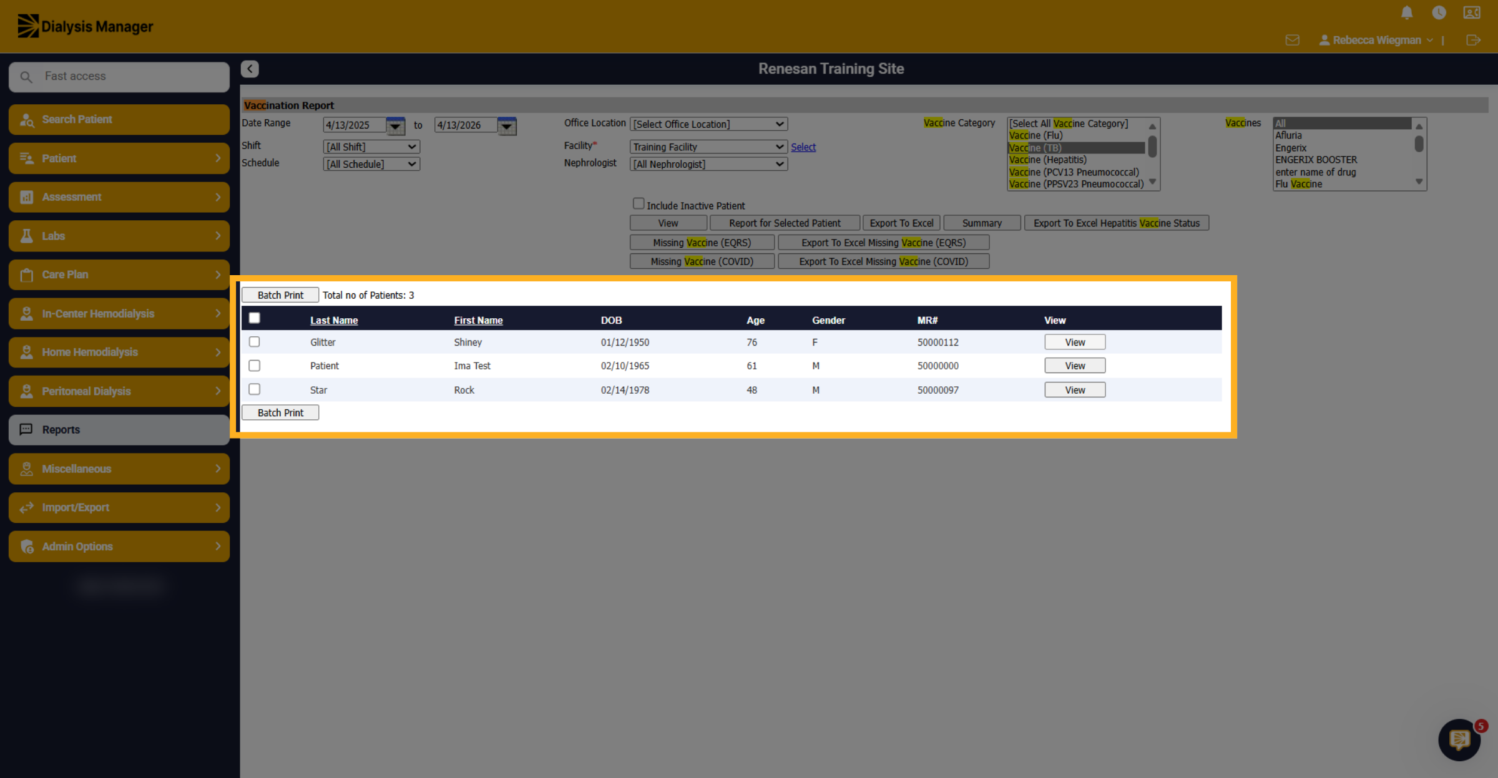Click the Admin Options shield icon
Image resolution: width=1498 pixels, height=778 pixels.
click(x=27, y=547)
